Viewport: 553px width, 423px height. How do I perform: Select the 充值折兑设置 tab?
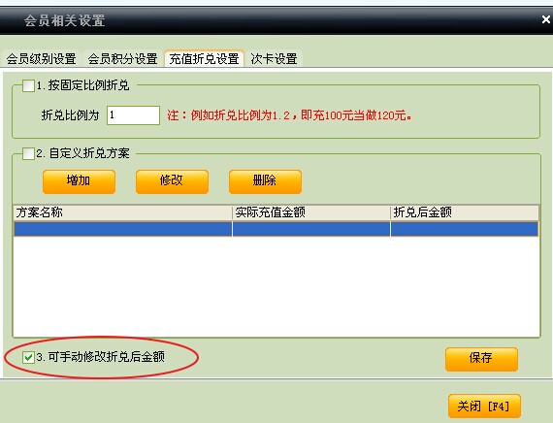click(x=204, y=58)
